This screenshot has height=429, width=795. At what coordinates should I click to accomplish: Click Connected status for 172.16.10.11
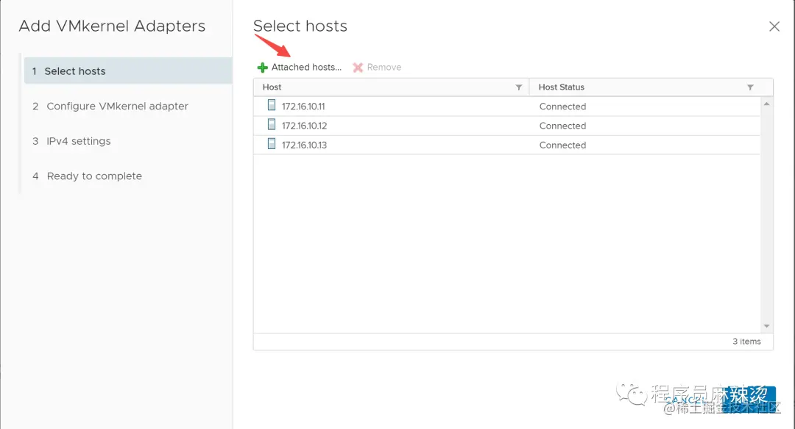pyautogui.click(x=562, y=107)
